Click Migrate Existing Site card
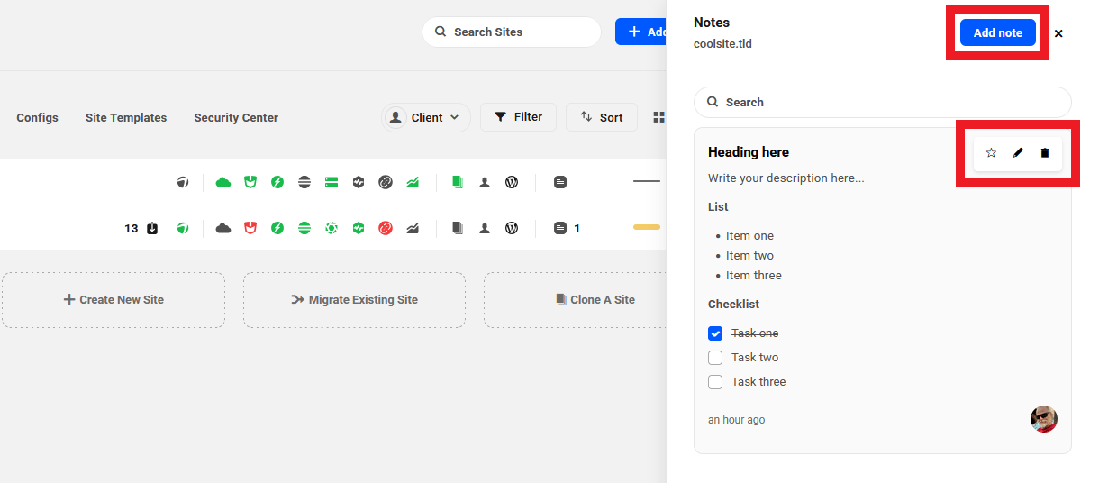Screen dimensions: 1099x483 pyautogui.click(x=354, y=300)
